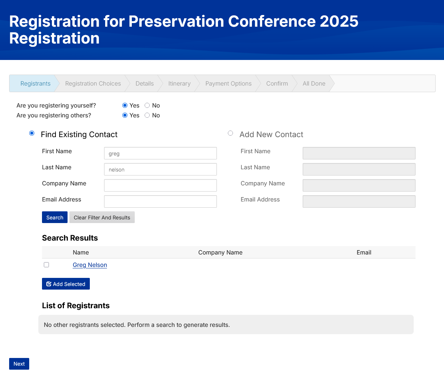
Task: Select No for registering yourself
Action: pos(147,105)
